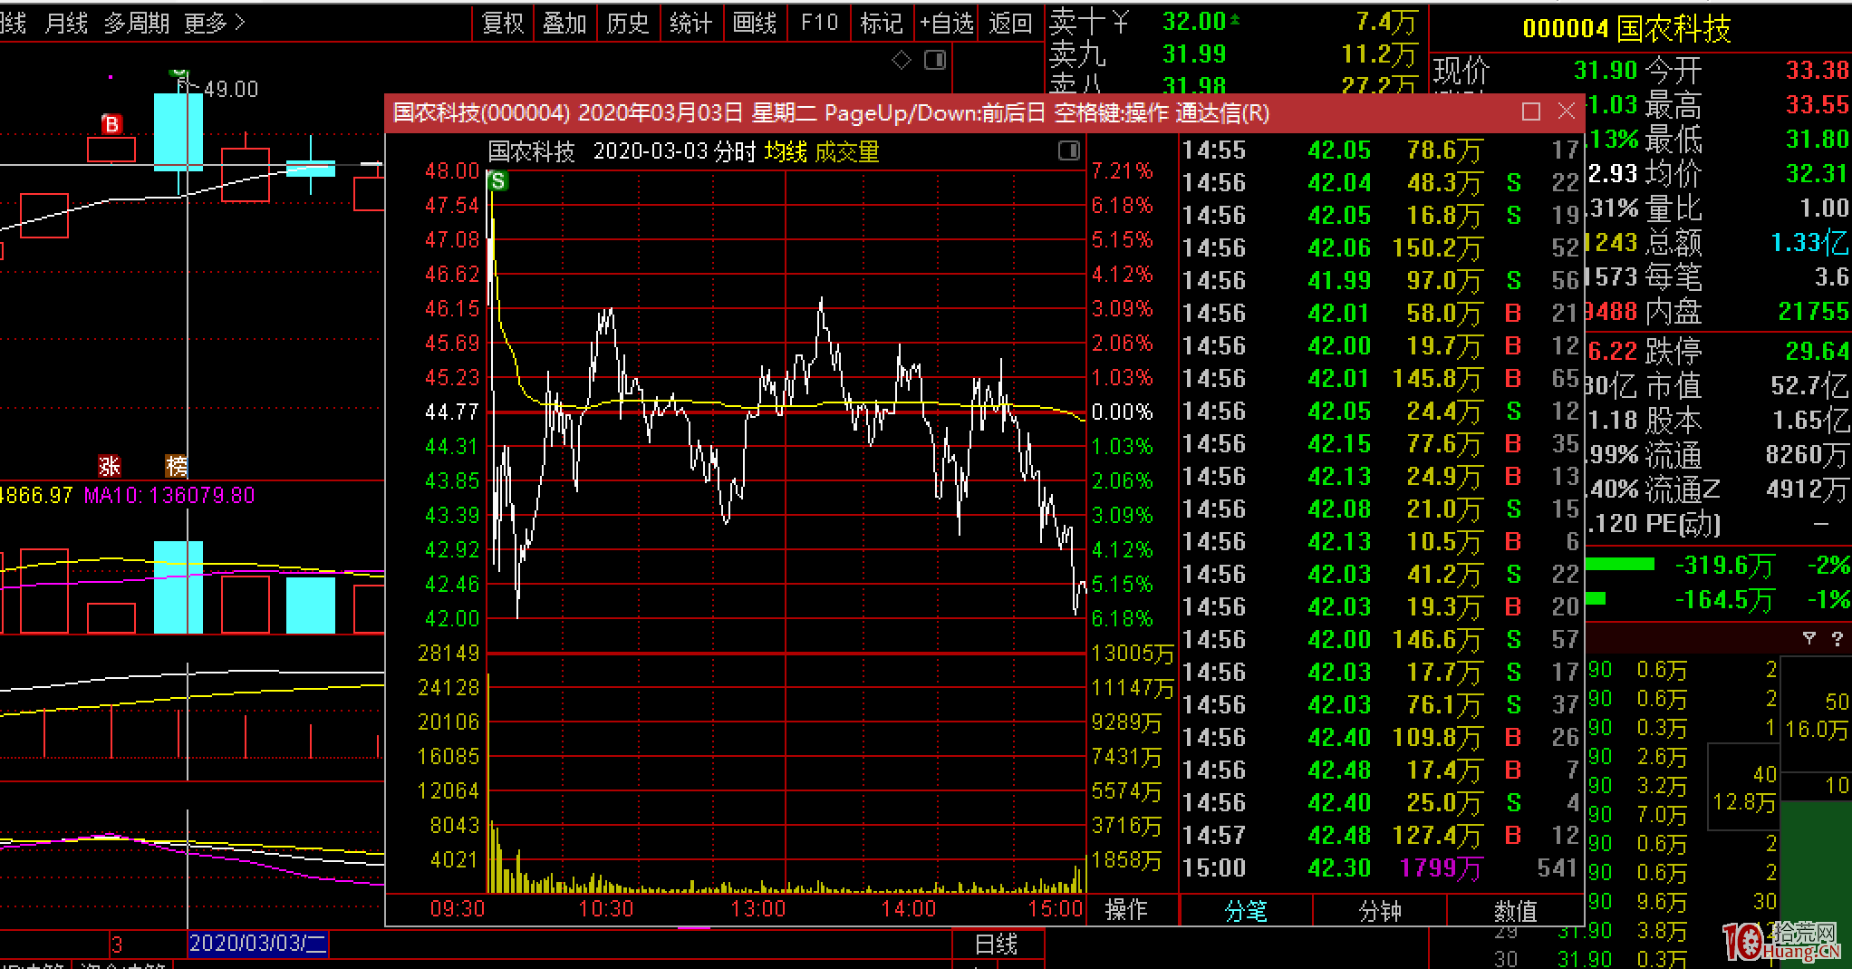Click the 1799万 closing volume in magenta
Screen dimensions: 1852x969
point(1441,868)
